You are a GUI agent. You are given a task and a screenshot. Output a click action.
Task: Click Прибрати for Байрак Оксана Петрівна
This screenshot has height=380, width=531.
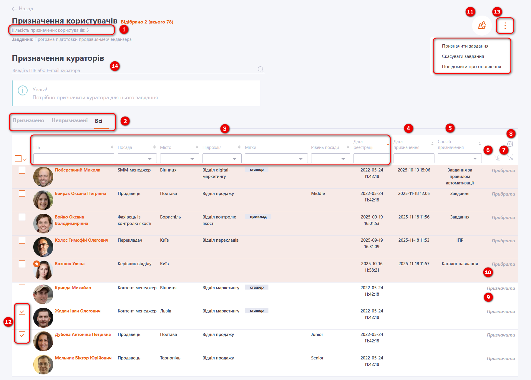pos(503,194)
